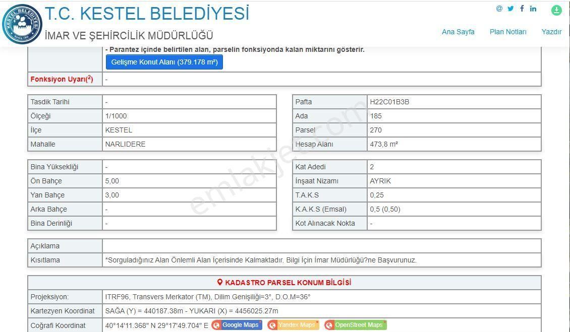Open the Ana Sayfa menu item
Image resolution: width=570 pixels, height=332 pixels.
(458, 31)
